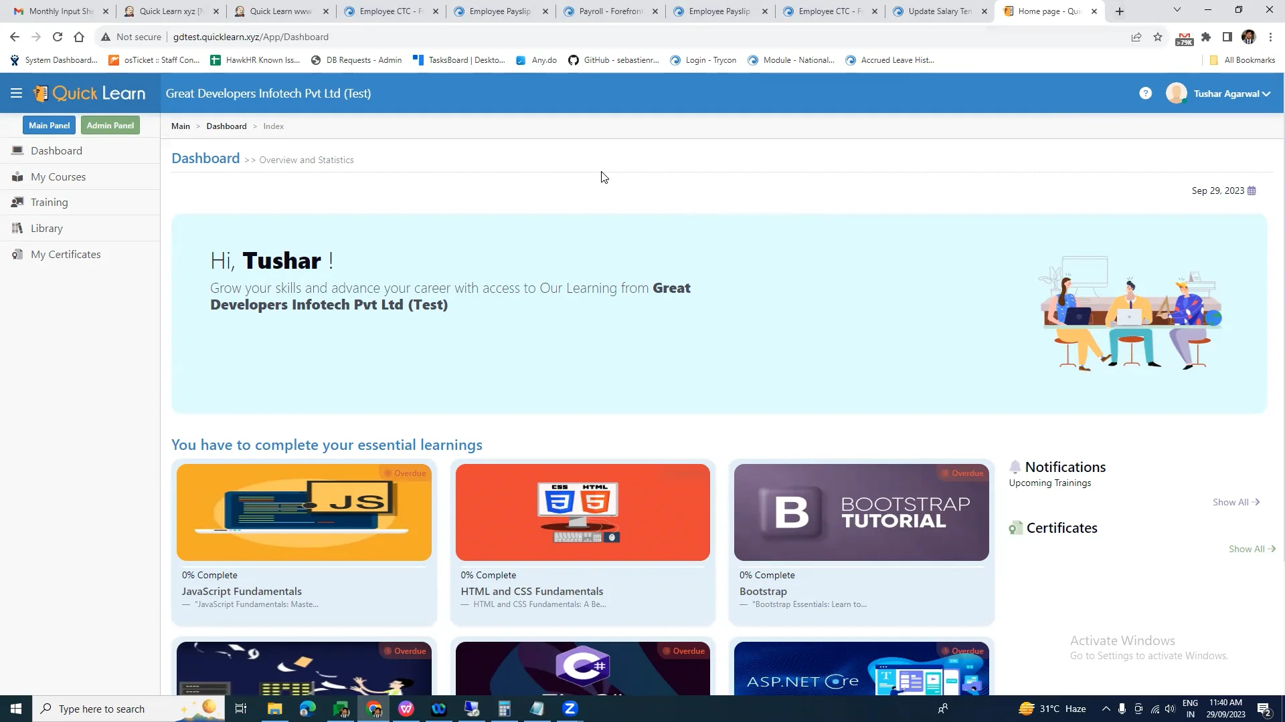Open the ASP.NET Core course thumbnail

pyautogui.click(x=861, y=669)
